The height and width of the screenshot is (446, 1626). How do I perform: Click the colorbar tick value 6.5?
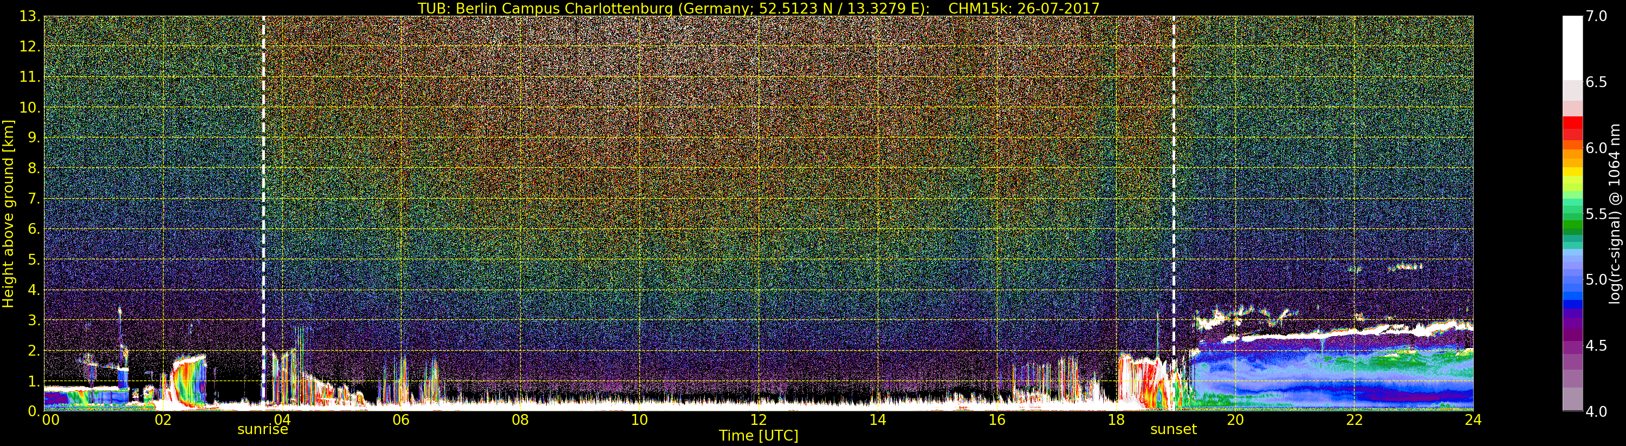[1596, 83]
